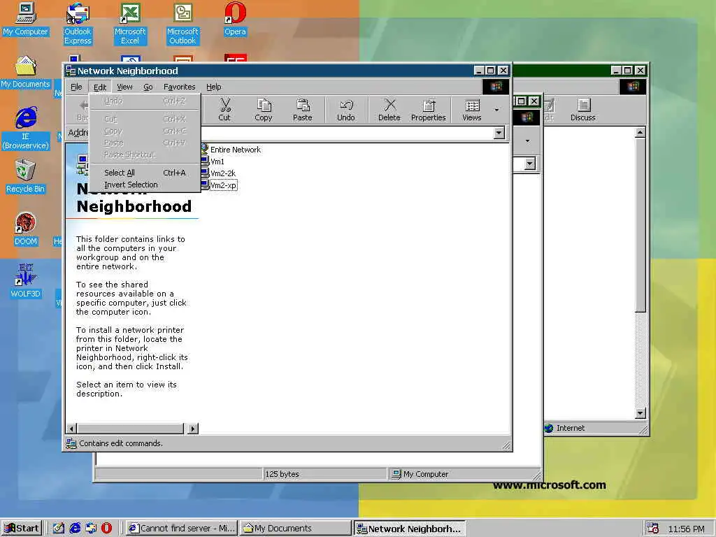Image resolution: width=716 pixels, height=537 pixels.
Task: Click vertical scrollbar thumb in browser window
Action: pos(640,226)
